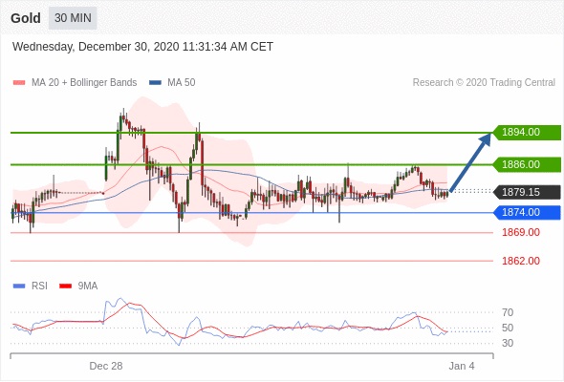Click the red 1862.00 support label

521,261
